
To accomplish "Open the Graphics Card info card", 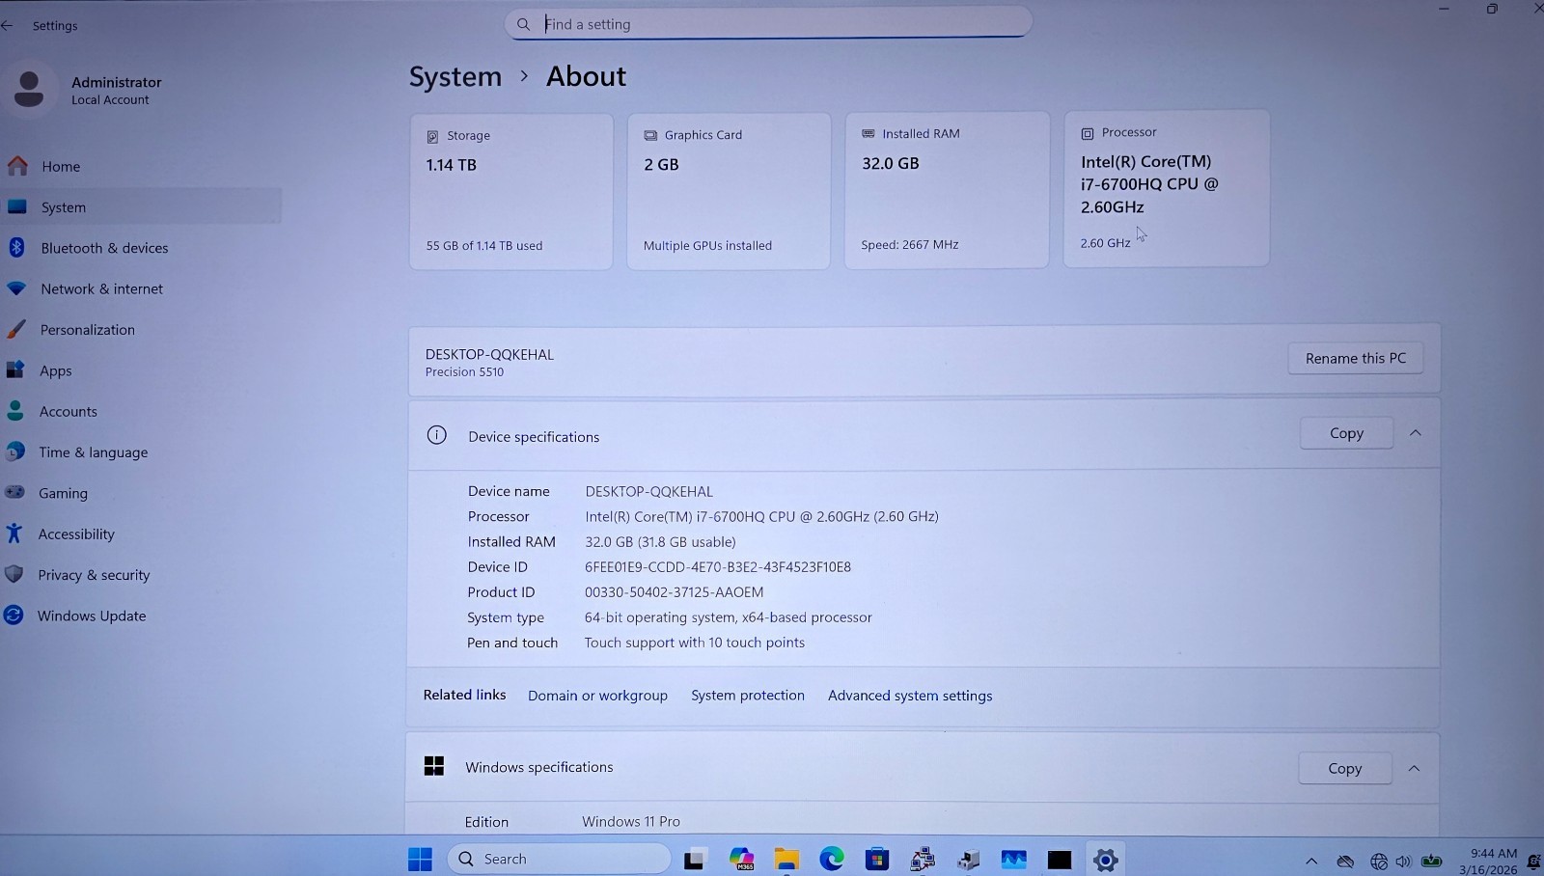I will pos(729,191).
